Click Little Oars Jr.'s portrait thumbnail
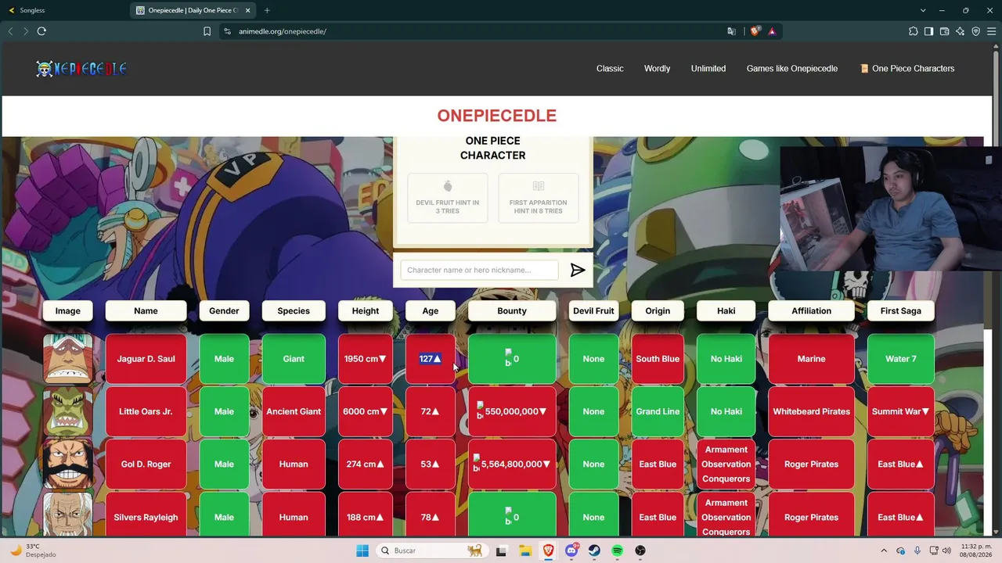 point(67,411)
